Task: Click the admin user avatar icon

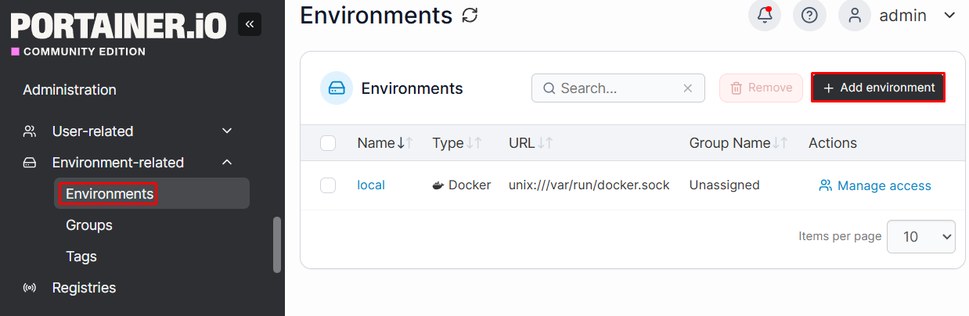Action: pos(855,15)
